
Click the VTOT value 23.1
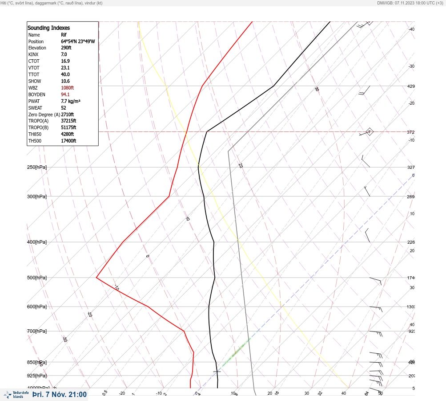click(65, 68)
